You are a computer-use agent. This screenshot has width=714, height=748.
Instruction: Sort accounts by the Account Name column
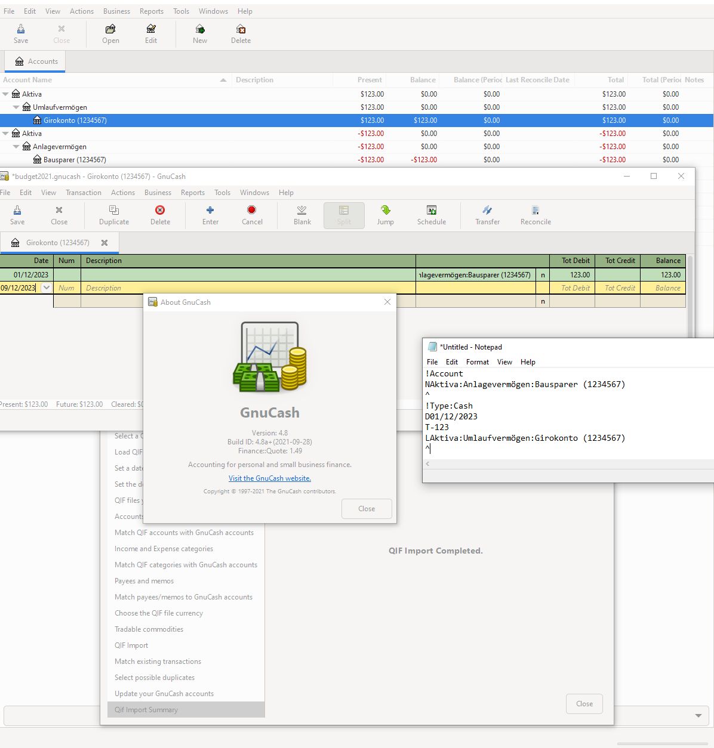tap(116, 80)
